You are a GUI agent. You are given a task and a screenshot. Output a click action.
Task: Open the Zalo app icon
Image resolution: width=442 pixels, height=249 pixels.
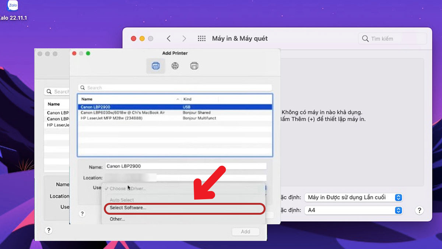click(x=13, y=6)
